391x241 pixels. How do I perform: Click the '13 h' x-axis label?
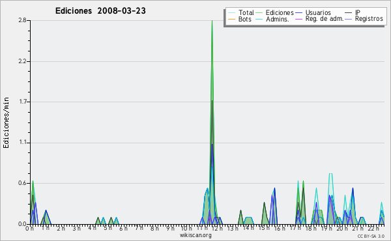tap(233, 229)
